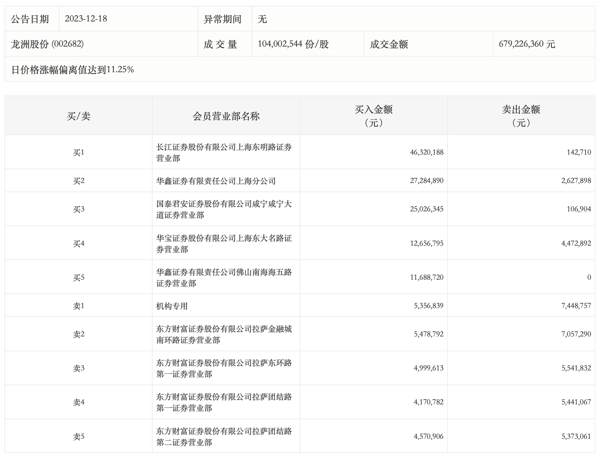
Task: Click the 机构专用 seat name
Action: (172, 306)
